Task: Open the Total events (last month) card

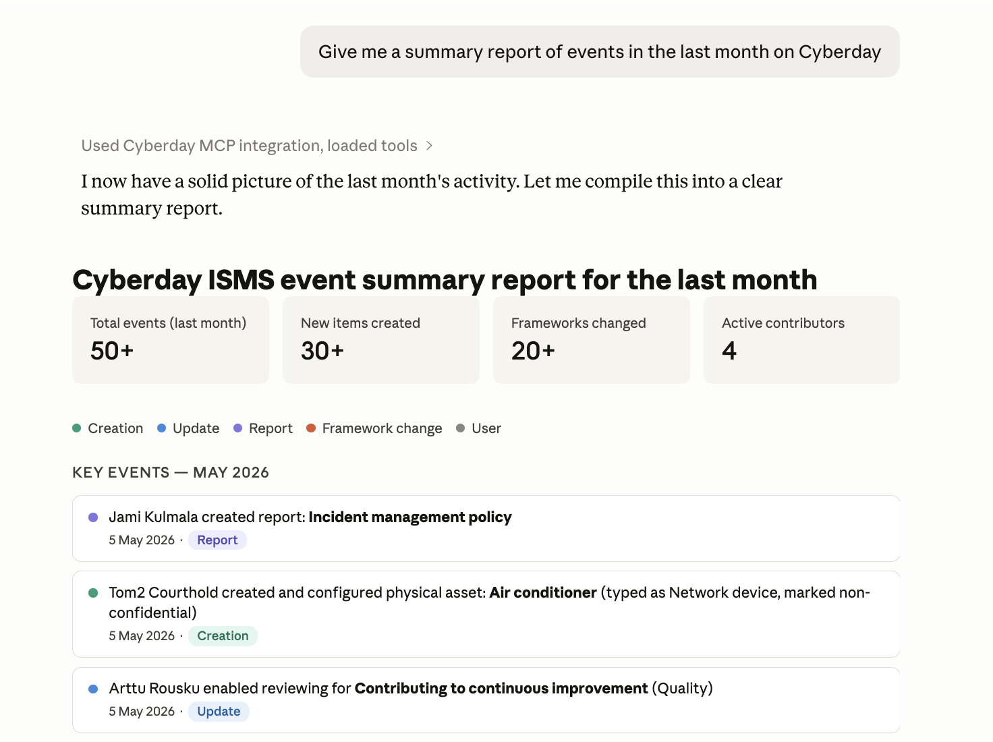Action: [171, 340]
